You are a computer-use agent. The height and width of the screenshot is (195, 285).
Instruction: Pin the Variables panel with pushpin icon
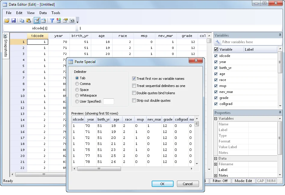(280, 35)
